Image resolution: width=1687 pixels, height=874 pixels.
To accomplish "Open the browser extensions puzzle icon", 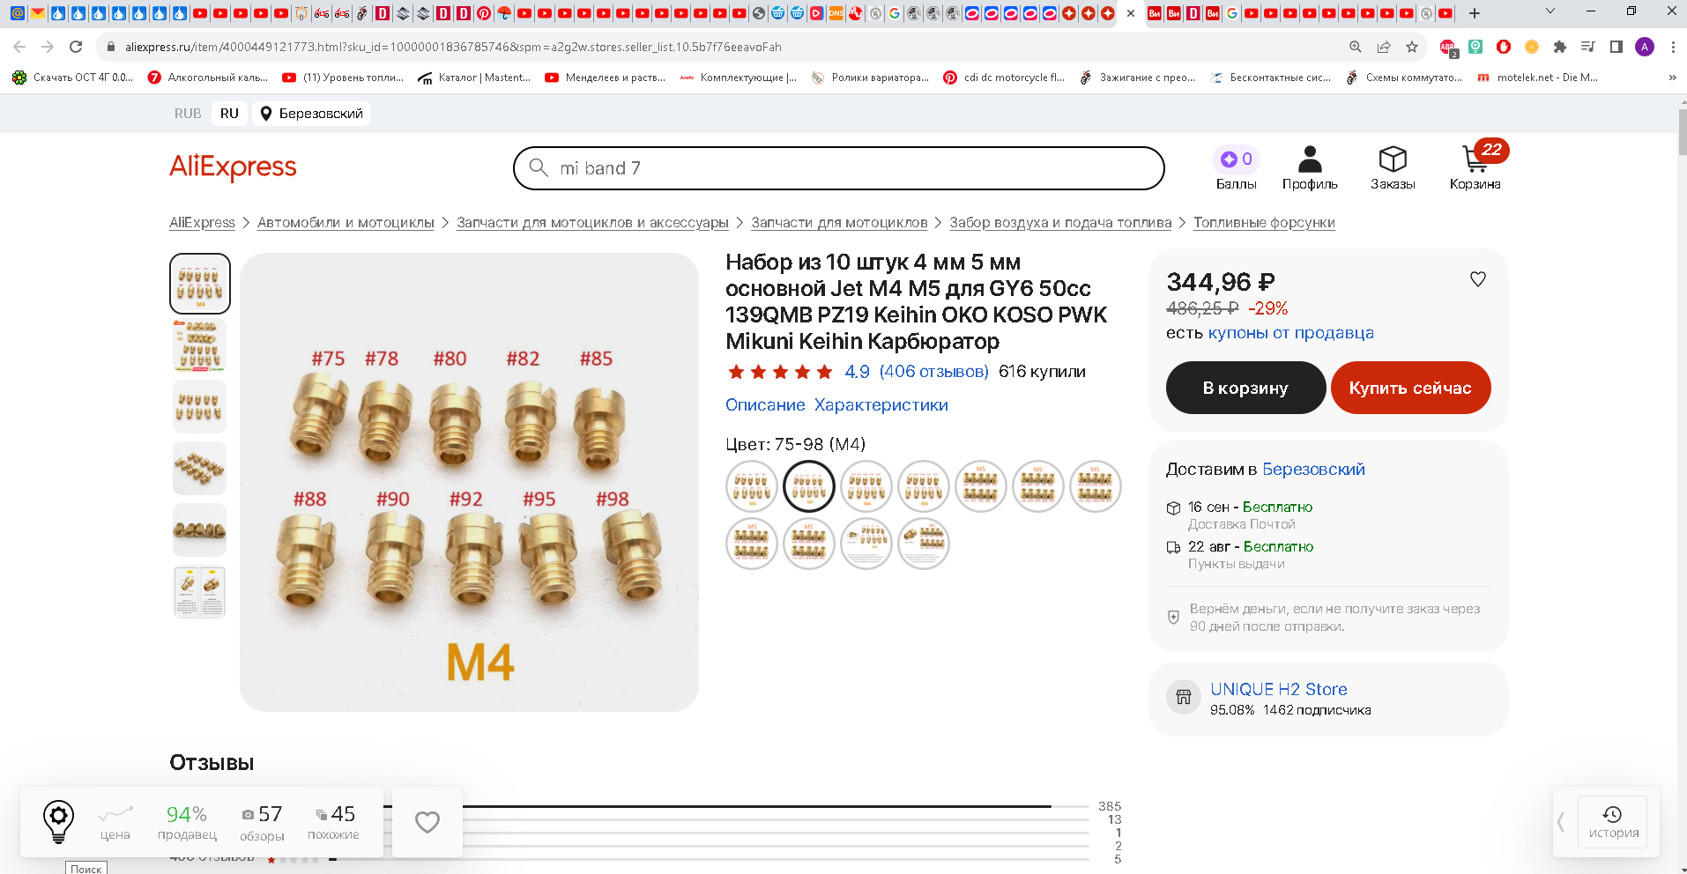I will 1559,47.
